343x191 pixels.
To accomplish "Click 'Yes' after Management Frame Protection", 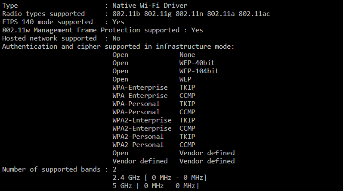I will [x=197, y=30].
